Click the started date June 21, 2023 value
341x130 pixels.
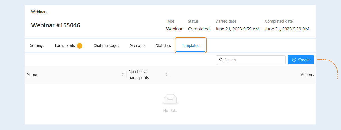pyautogui.click(x=237, y=29)
